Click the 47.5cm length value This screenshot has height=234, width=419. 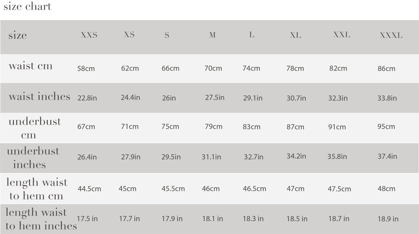tap(339, 189)
